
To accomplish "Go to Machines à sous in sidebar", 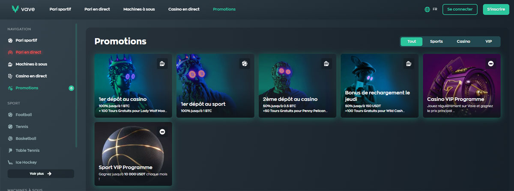I will click(x=31, y=64).
